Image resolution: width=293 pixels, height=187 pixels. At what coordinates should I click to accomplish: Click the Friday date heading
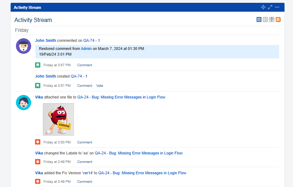click(22, 30)
